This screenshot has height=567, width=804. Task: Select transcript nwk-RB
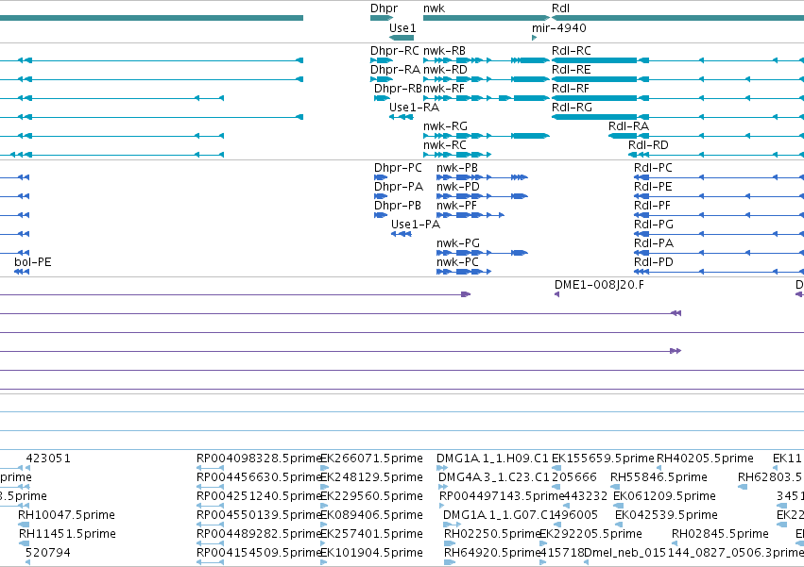point(444,51)
